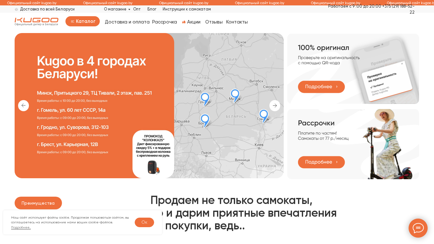434x244 pixels.
Task: Click the KUGOO logo
Action: (37, 21)
